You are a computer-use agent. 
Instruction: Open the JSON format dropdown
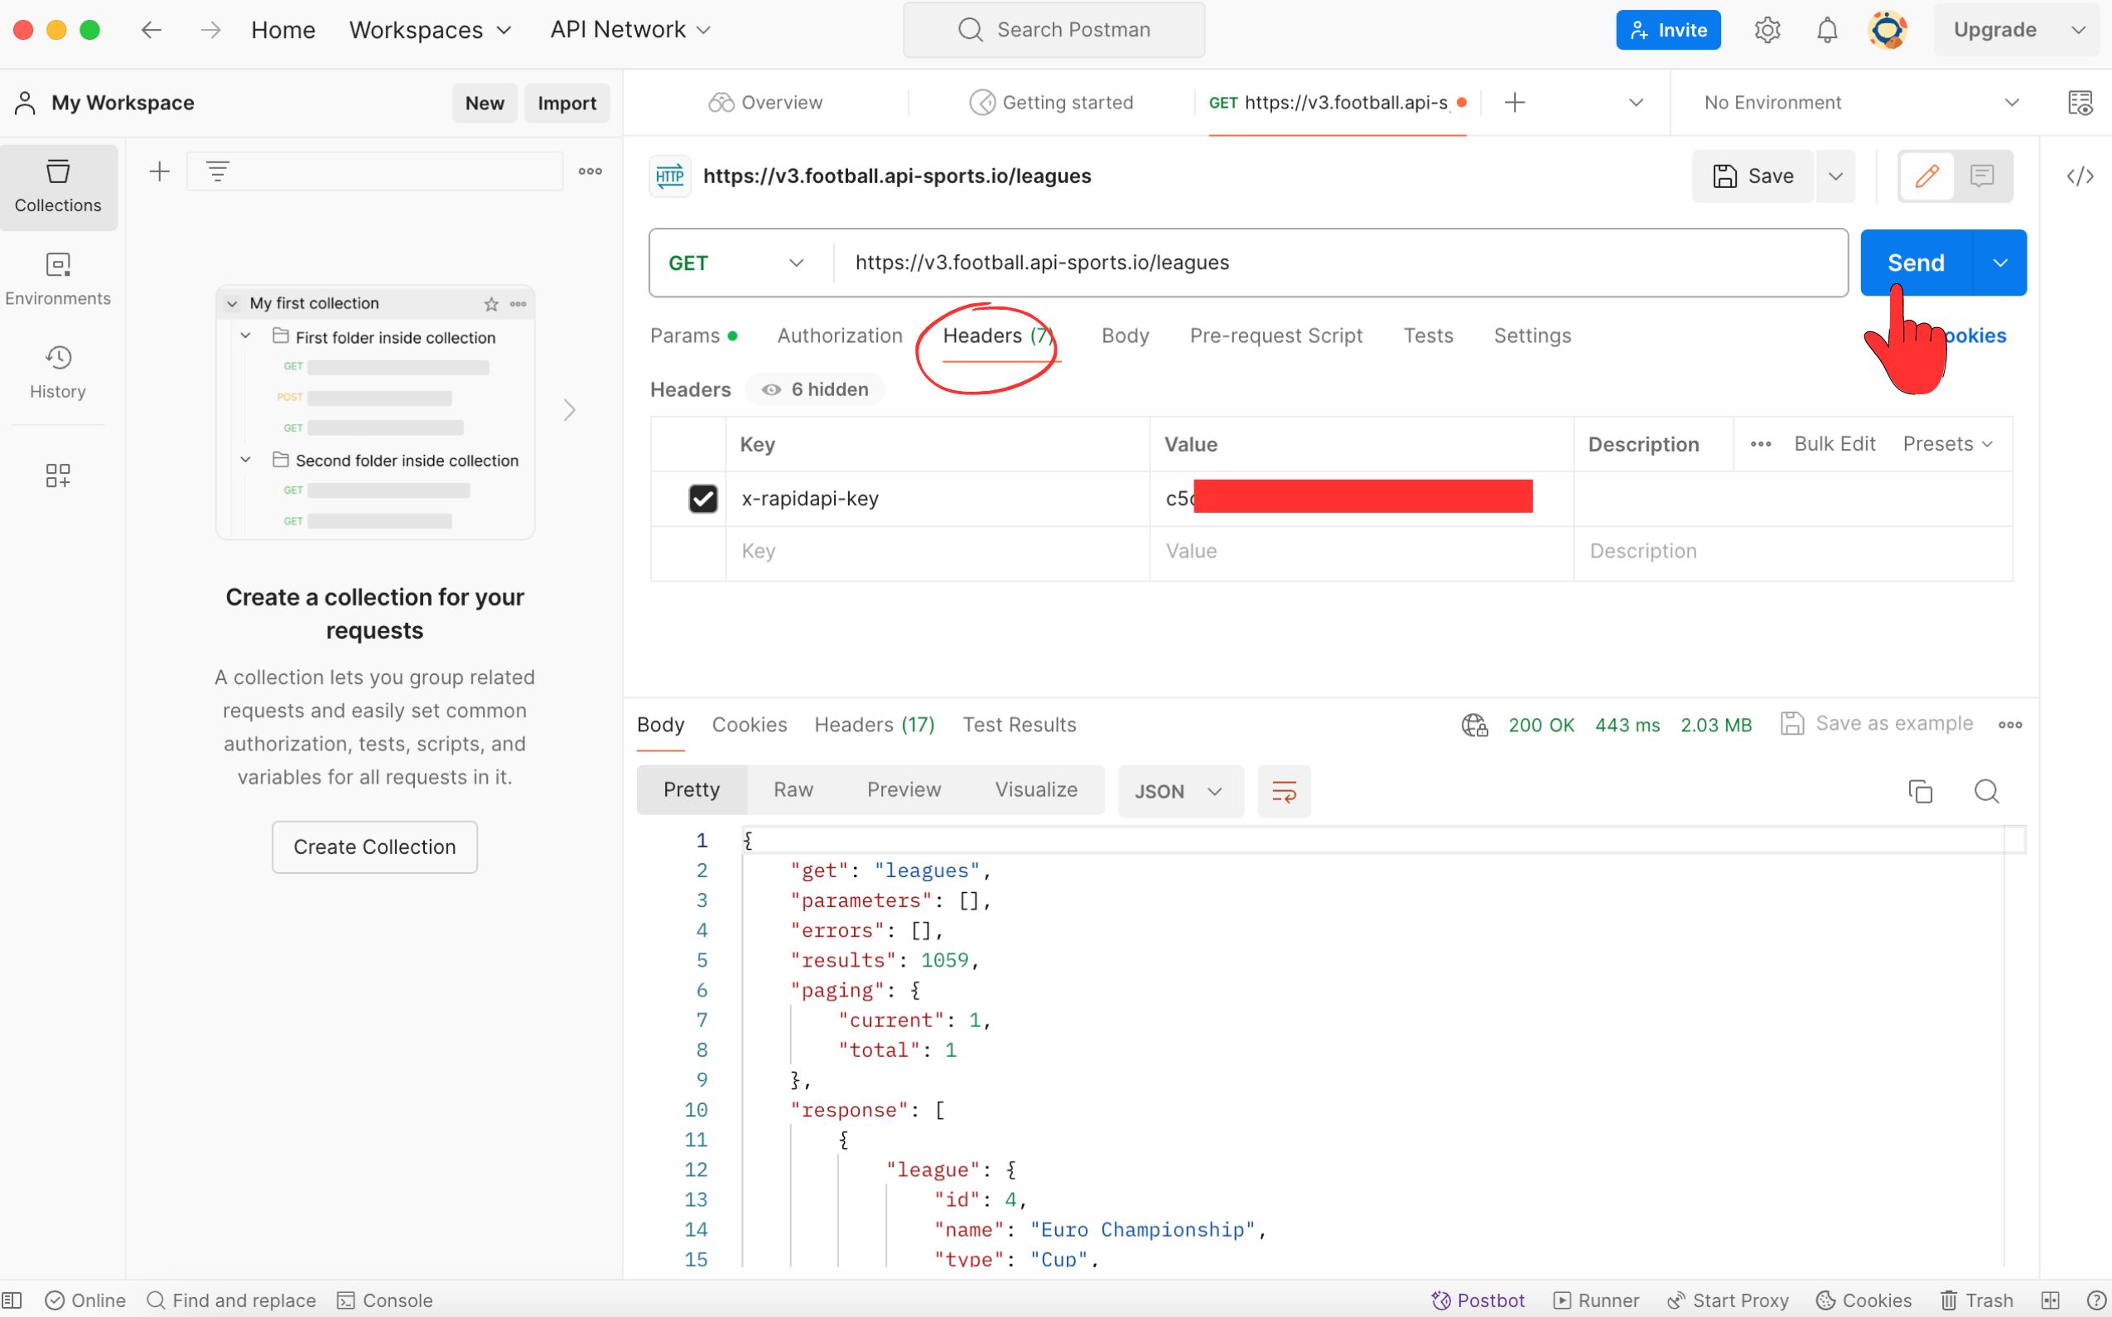1180,791
